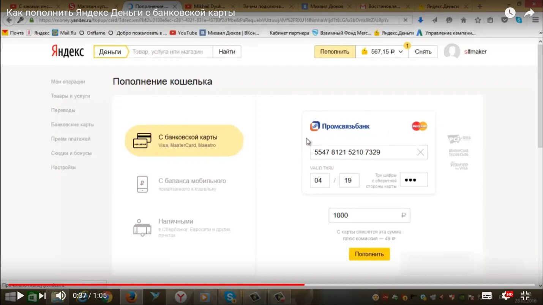
Task: Expand the bookmarks overflow chevron
Action: pyautogui.click(x=540, y=33)
